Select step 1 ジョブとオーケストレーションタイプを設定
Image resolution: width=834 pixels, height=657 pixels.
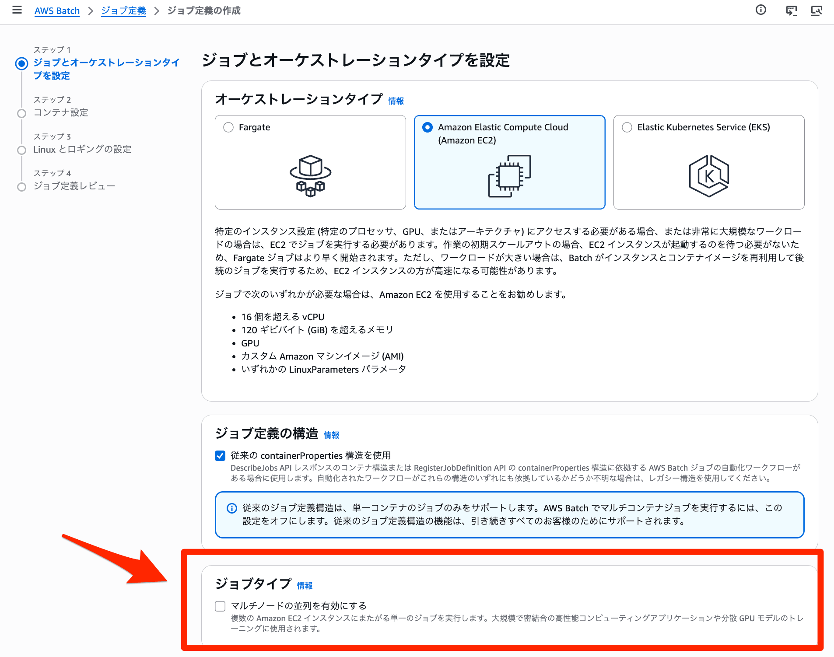click(x=107, y=69)
